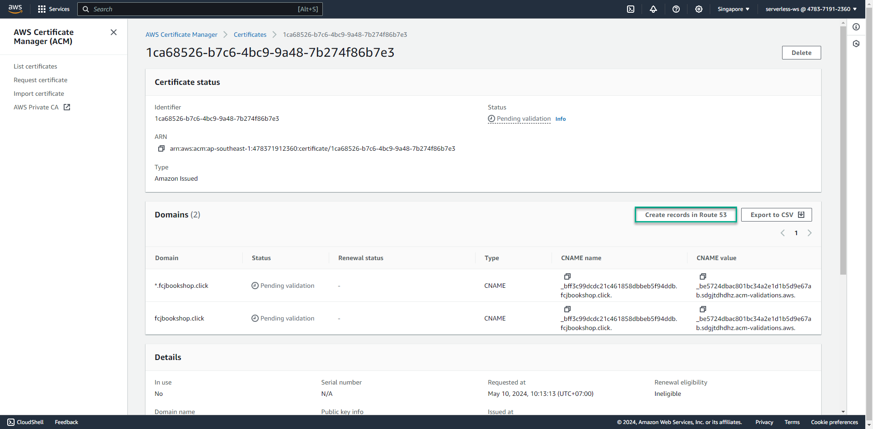Screen dimensions: 873x429
Task: Close the ACM side navigation panel
Action: (x=114, y=32)
